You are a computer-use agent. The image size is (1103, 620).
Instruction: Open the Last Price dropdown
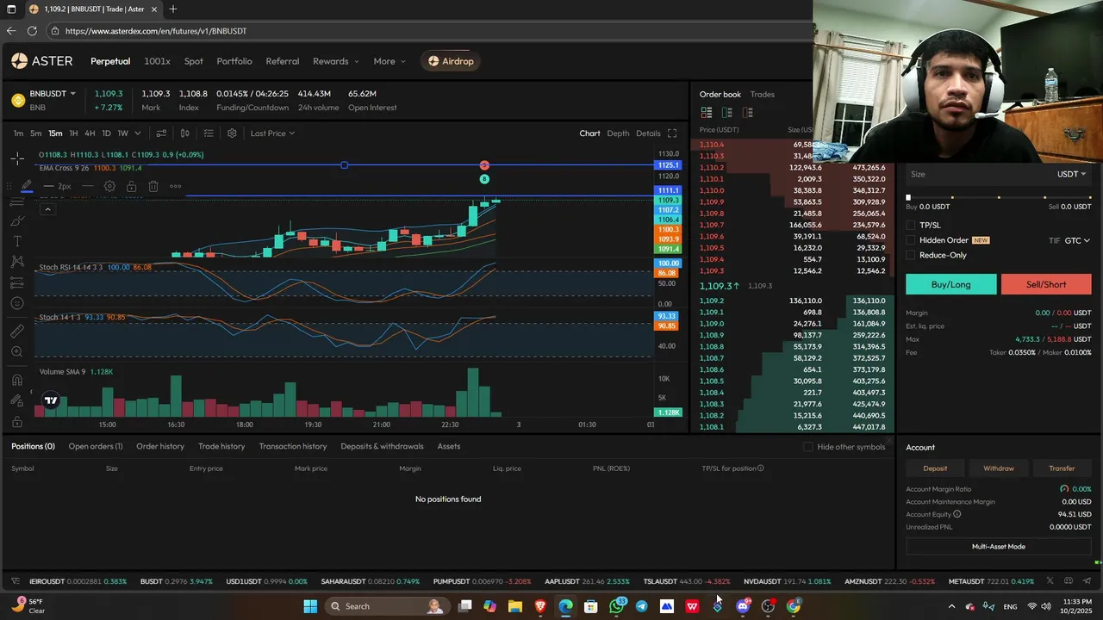tap(272, 133)
